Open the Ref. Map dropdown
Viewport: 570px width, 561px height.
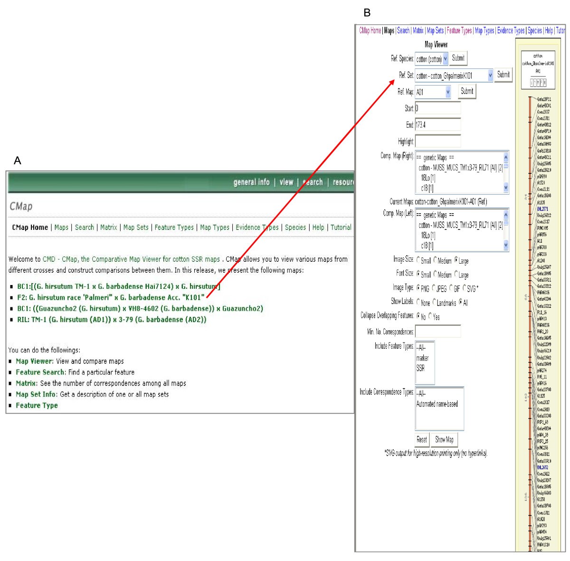click(433, 92)
